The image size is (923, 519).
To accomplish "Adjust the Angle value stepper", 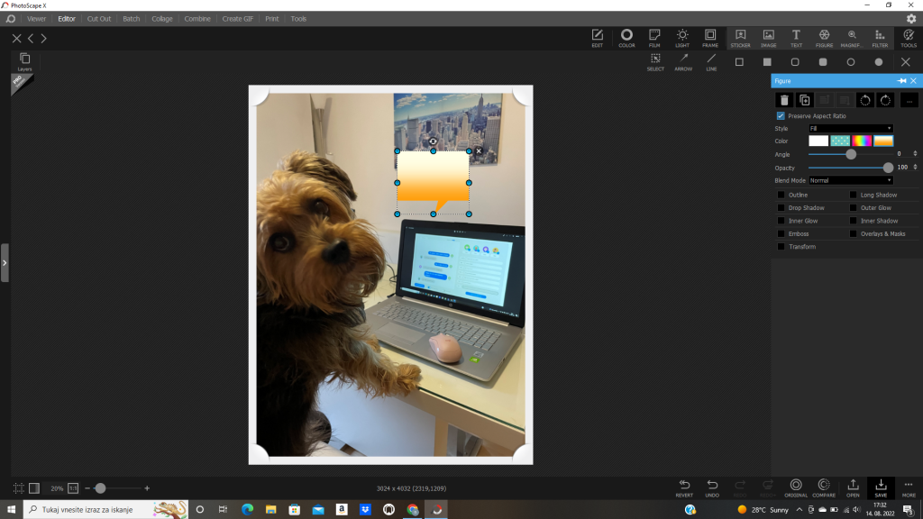I will [915, 153].
